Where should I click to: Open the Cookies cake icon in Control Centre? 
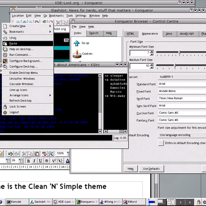coord(77,54)
